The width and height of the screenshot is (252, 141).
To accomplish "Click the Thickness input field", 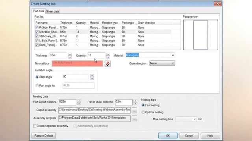I will click(x=58, y=56).
